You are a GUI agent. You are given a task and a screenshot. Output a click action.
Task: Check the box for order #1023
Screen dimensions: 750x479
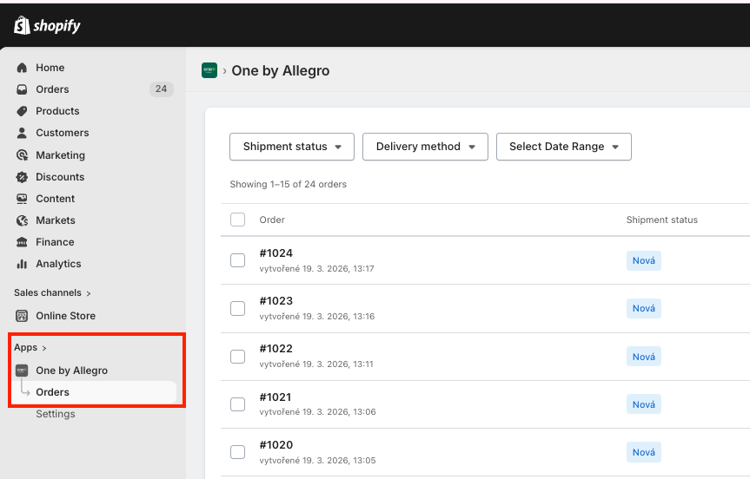click(x=238, y=309)
